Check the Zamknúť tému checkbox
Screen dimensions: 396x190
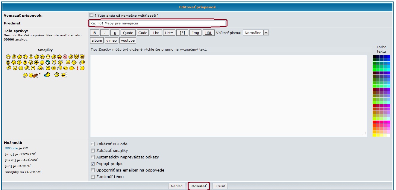click(92, 177)
